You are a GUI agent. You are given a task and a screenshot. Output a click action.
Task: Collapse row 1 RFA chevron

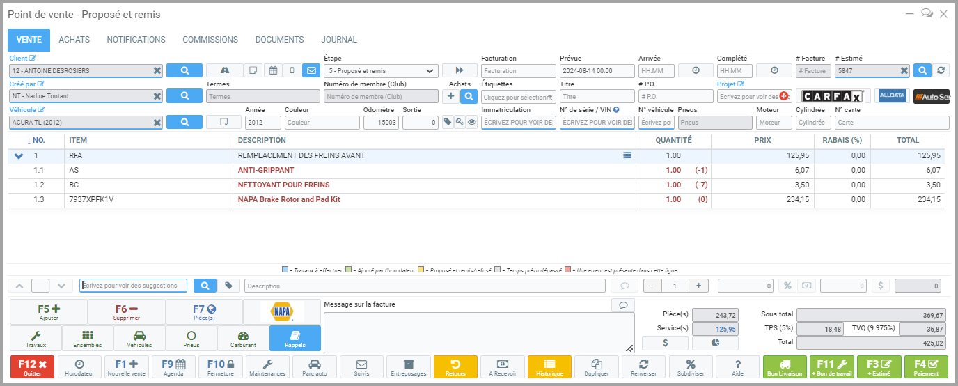(x=19, y=156)
